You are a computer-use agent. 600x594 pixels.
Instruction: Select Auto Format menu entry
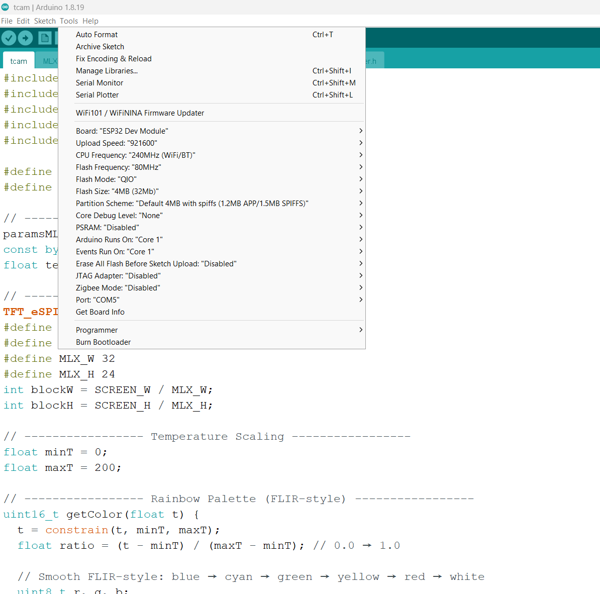pyautogui.click(x=212, y=35)
